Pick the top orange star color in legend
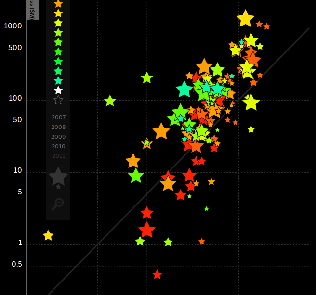Viewport: 316px width, 295px height. click(58, 4)
